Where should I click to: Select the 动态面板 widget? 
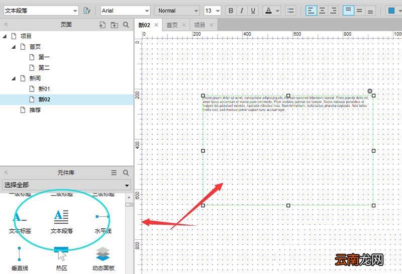103,258
